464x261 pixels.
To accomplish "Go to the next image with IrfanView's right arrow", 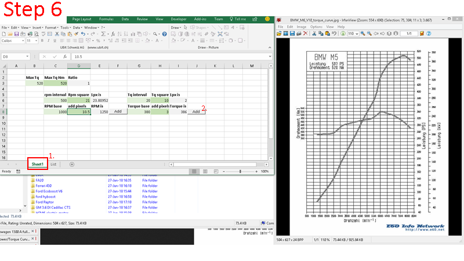I will (x=383, y=34).
